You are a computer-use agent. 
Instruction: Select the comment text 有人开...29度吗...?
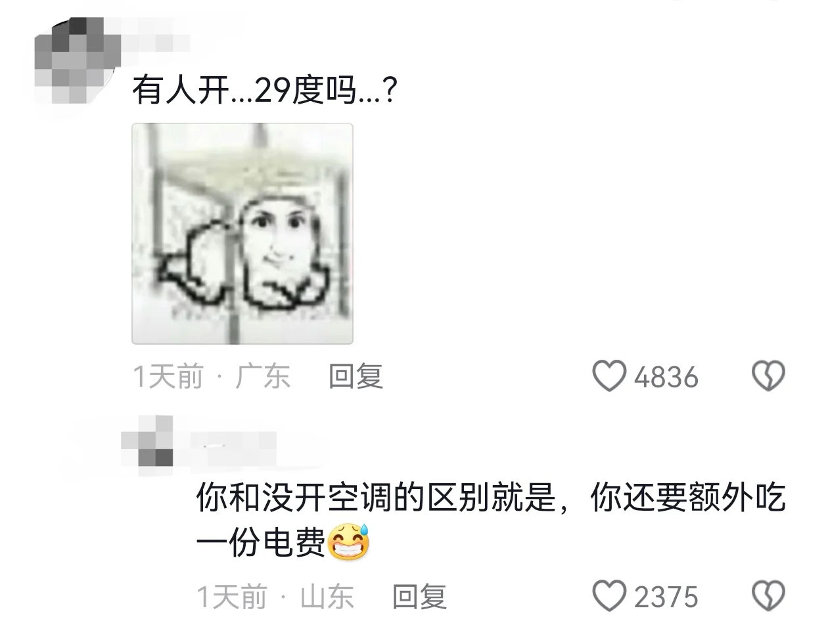pos(264,91)
